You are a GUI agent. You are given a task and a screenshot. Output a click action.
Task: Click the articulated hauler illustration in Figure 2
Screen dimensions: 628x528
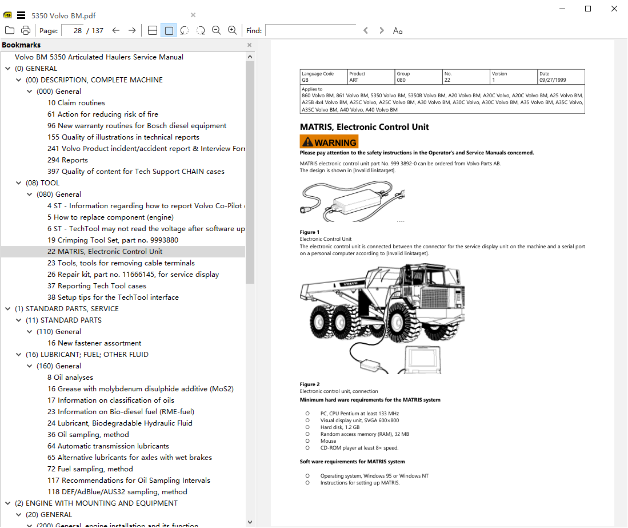[382, 319]
